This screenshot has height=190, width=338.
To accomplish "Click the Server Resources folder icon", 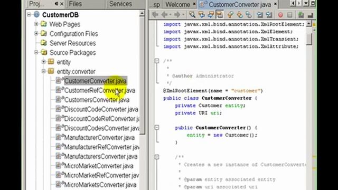I will [44, 43].
